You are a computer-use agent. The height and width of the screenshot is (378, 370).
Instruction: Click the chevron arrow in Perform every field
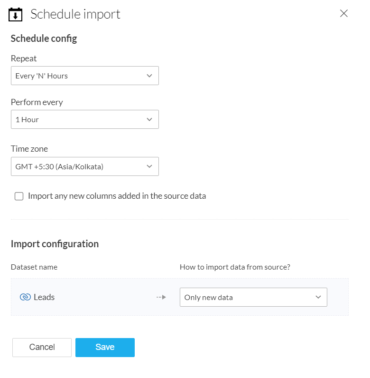pos(149,119)
